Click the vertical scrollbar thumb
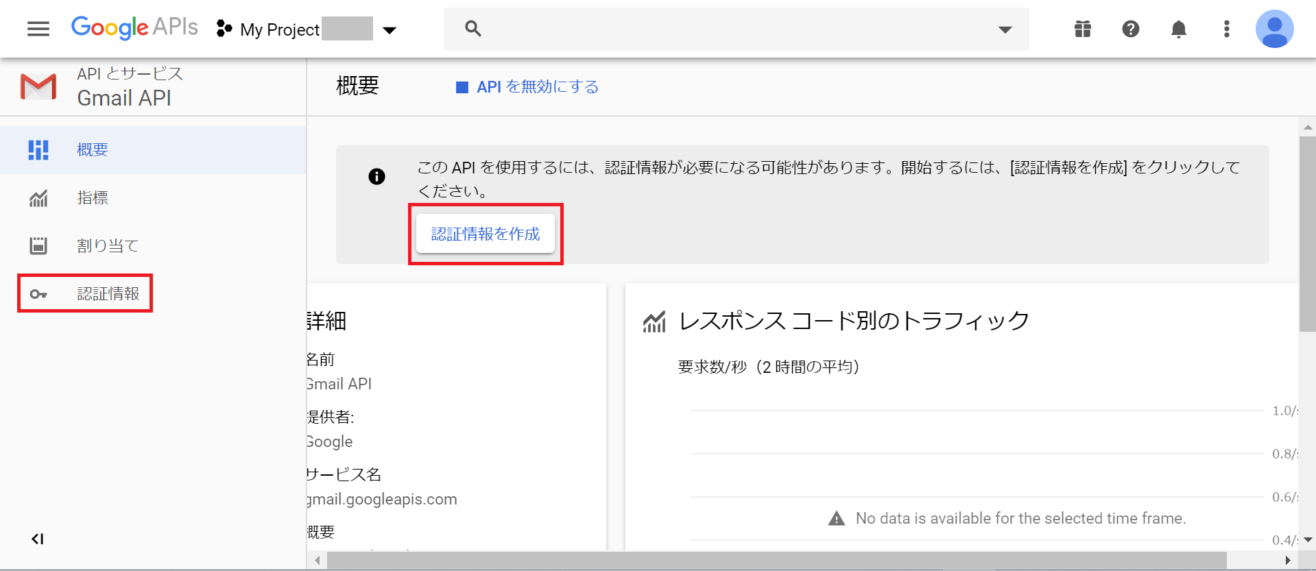Image resolution: width=1316 pixels, height=571 pixels. 1307,234
